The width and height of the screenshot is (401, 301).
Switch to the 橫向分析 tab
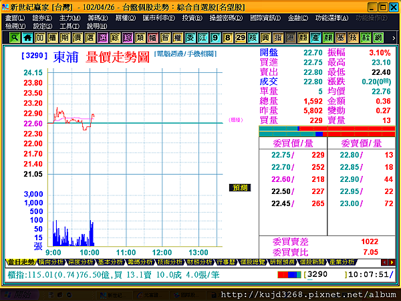(51, 262)
